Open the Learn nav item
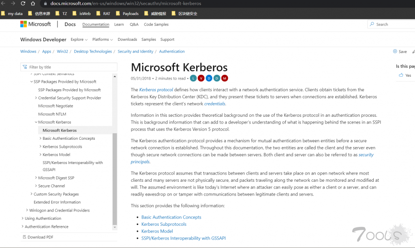The height and width of the screenshot is (248, 415). pyautogui.click(x=119, y=24)
